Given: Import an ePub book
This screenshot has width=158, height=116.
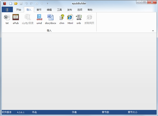Looking at the screenshot, I should coord(16,19).
